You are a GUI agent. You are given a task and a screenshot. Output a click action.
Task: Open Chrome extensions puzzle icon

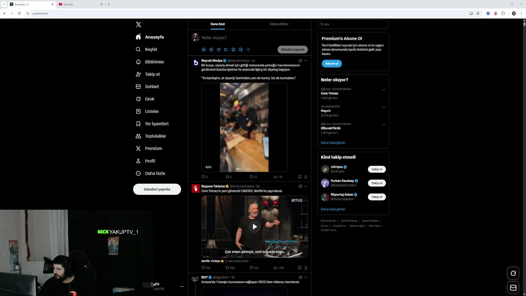click(x=503, y=13)
